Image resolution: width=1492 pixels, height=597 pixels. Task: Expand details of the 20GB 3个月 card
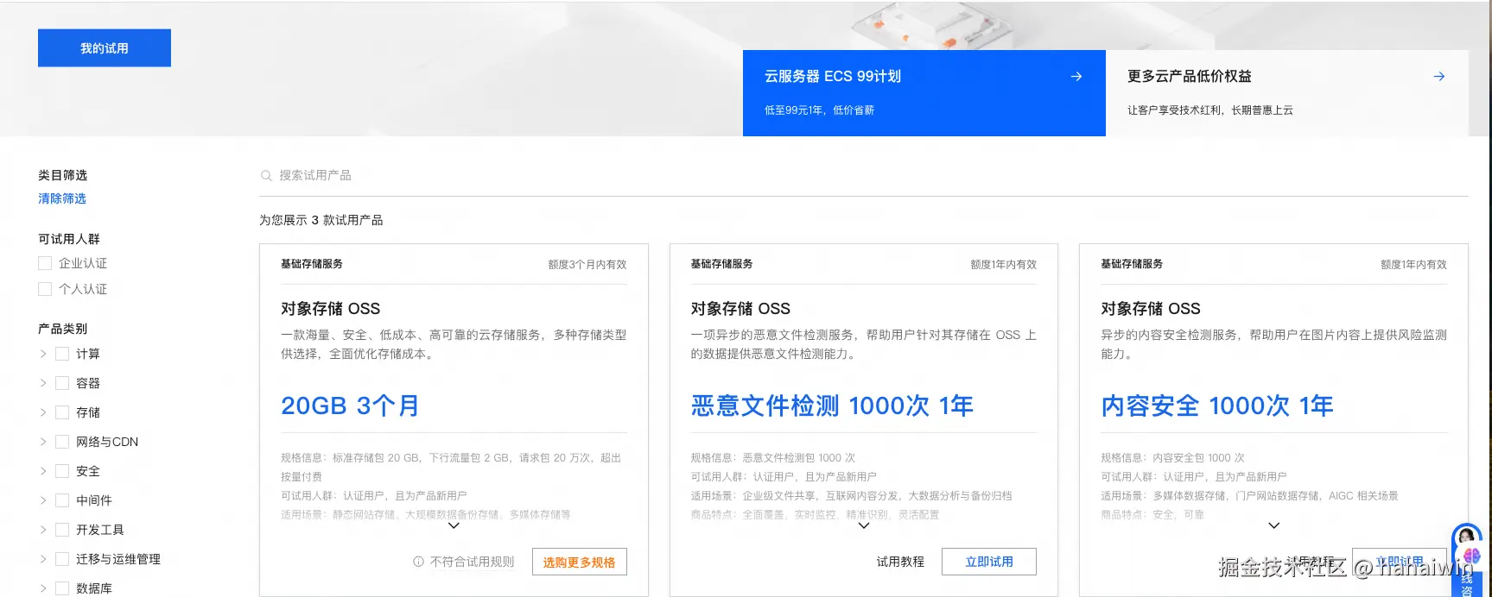(x=454, y=525)
